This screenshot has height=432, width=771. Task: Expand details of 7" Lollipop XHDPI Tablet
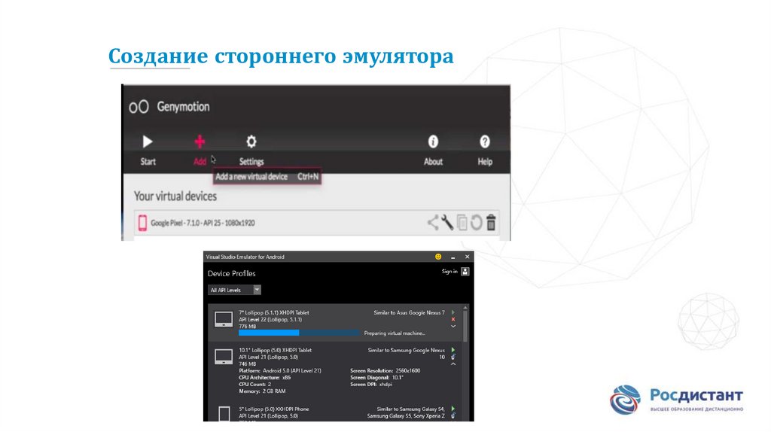453,327
